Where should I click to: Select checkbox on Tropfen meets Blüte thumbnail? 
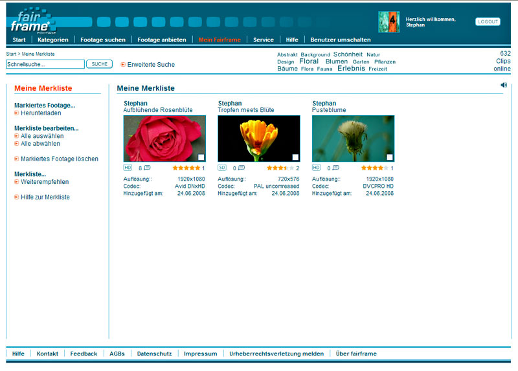pos(296,157)
